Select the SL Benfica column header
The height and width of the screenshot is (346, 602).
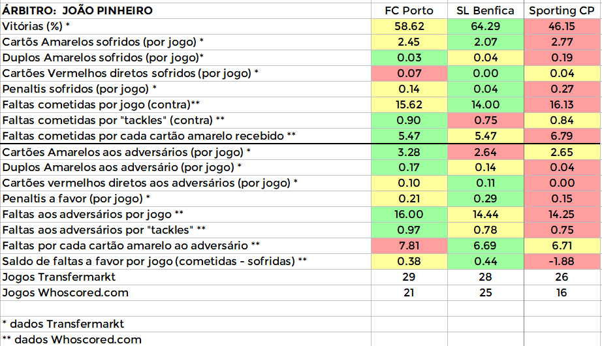coord(485,11)
